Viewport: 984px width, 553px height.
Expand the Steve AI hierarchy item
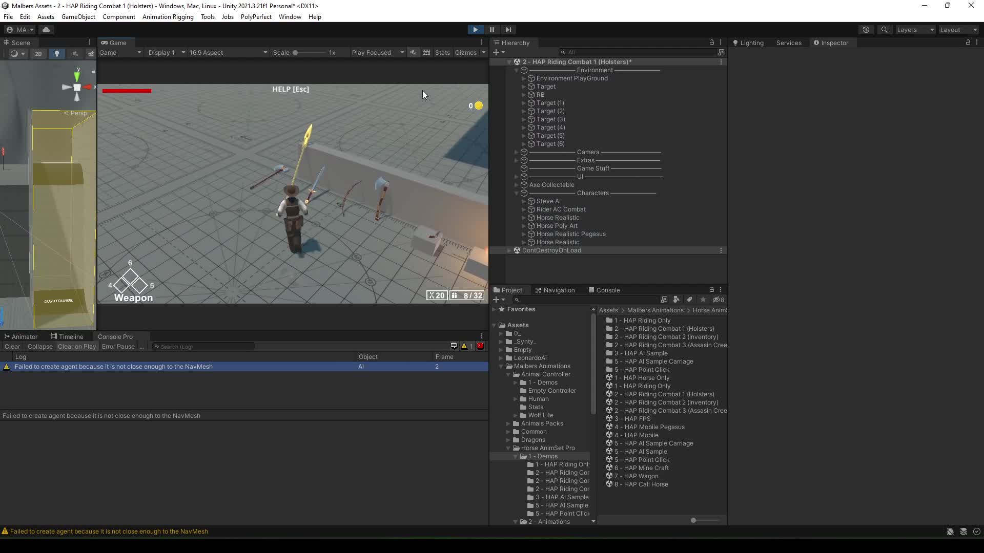pos(524,201)
